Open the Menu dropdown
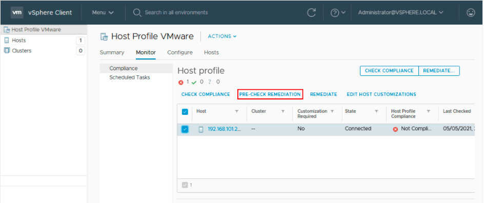Image resolution: width=484 pixels, height=203 pixels. [103, 13]
